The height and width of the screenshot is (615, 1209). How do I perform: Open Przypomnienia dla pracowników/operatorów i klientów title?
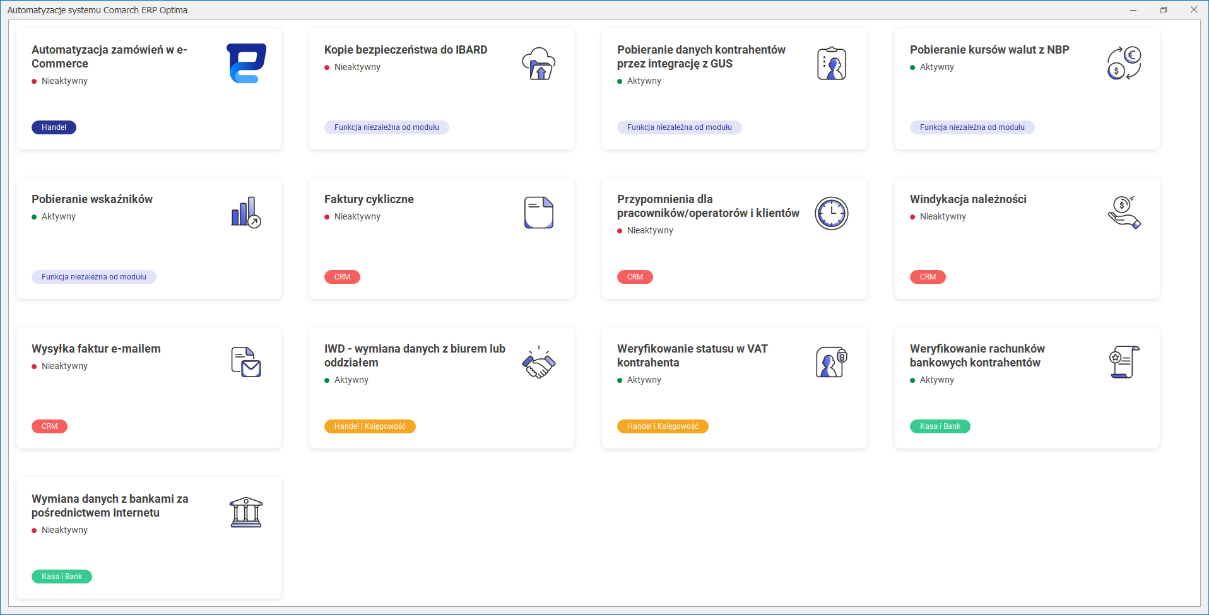point(708,206)
